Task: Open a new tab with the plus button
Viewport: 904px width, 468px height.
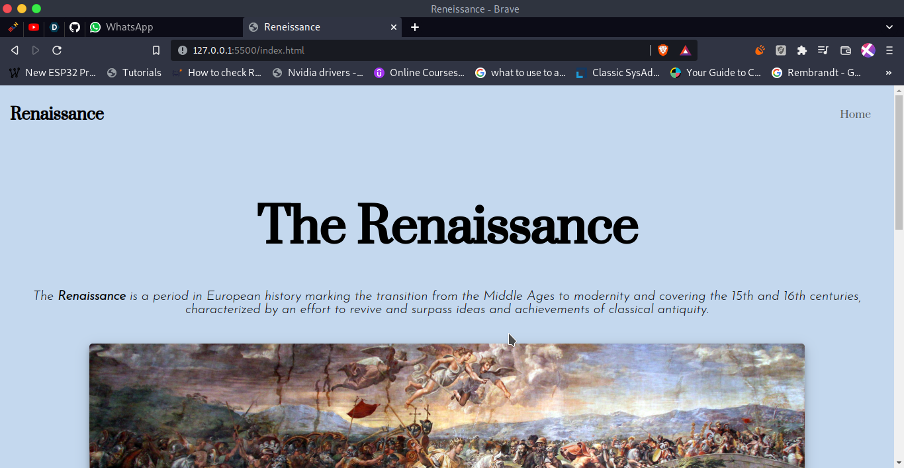Action: (415, 27)
